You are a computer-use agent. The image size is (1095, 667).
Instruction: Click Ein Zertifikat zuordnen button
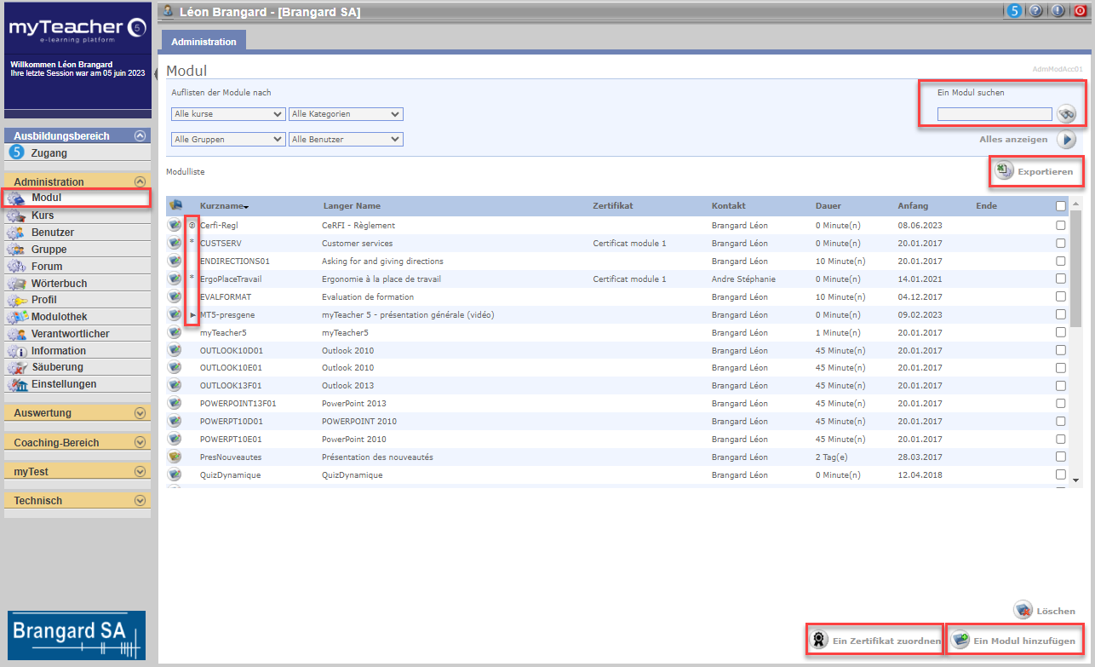click(x=875, y=641)
